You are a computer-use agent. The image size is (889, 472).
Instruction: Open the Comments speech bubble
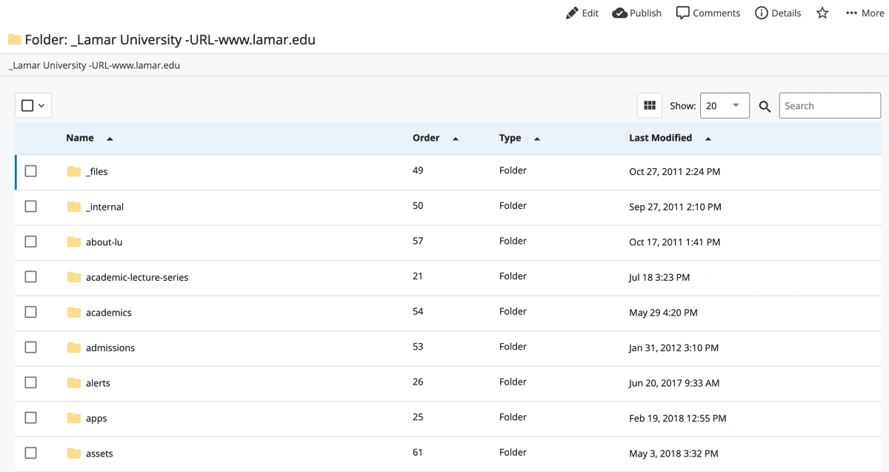coord(683,13)
